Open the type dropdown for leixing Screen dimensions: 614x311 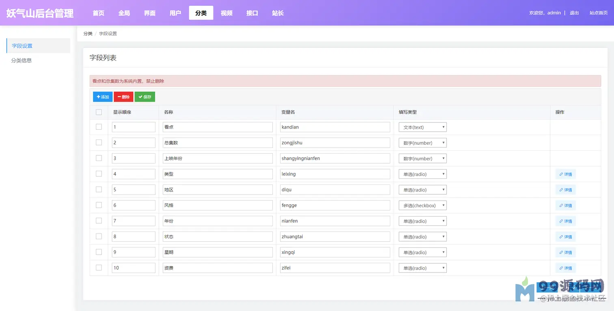click(x=422, y=174)
